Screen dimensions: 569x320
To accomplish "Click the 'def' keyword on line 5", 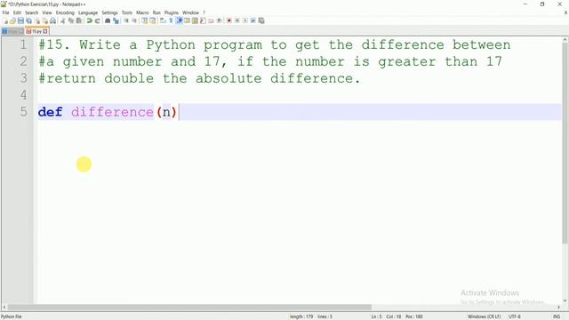I will click(x=50, y=112).
